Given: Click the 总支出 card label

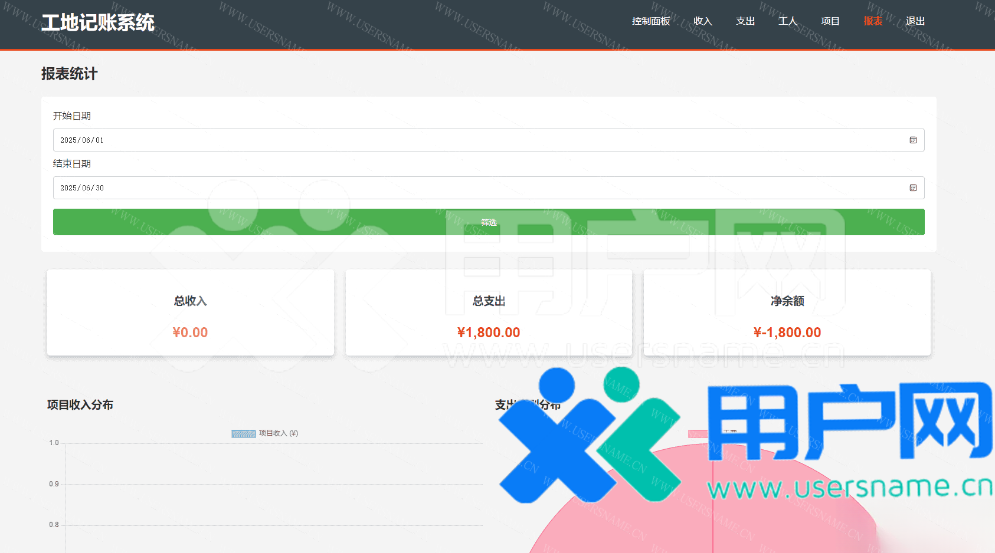Looking at the screenshot, I should pyautogui.click(x=489, y=301).
